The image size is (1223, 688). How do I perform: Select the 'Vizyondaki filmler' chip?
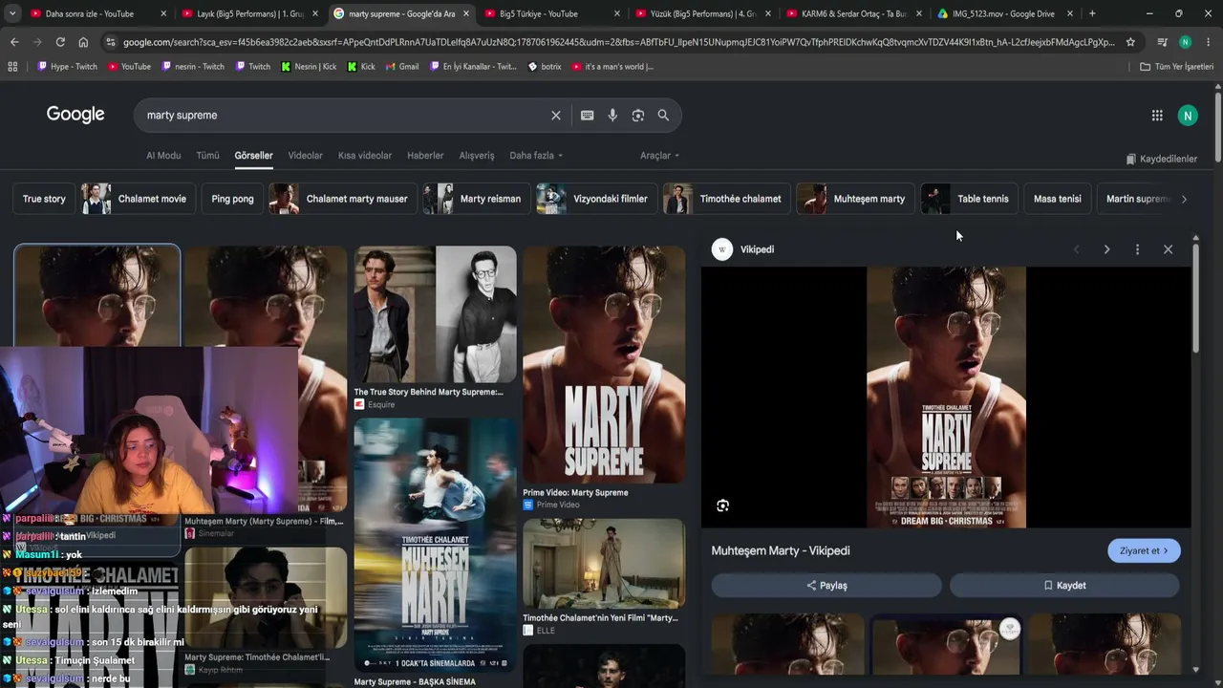pos(597,199)
